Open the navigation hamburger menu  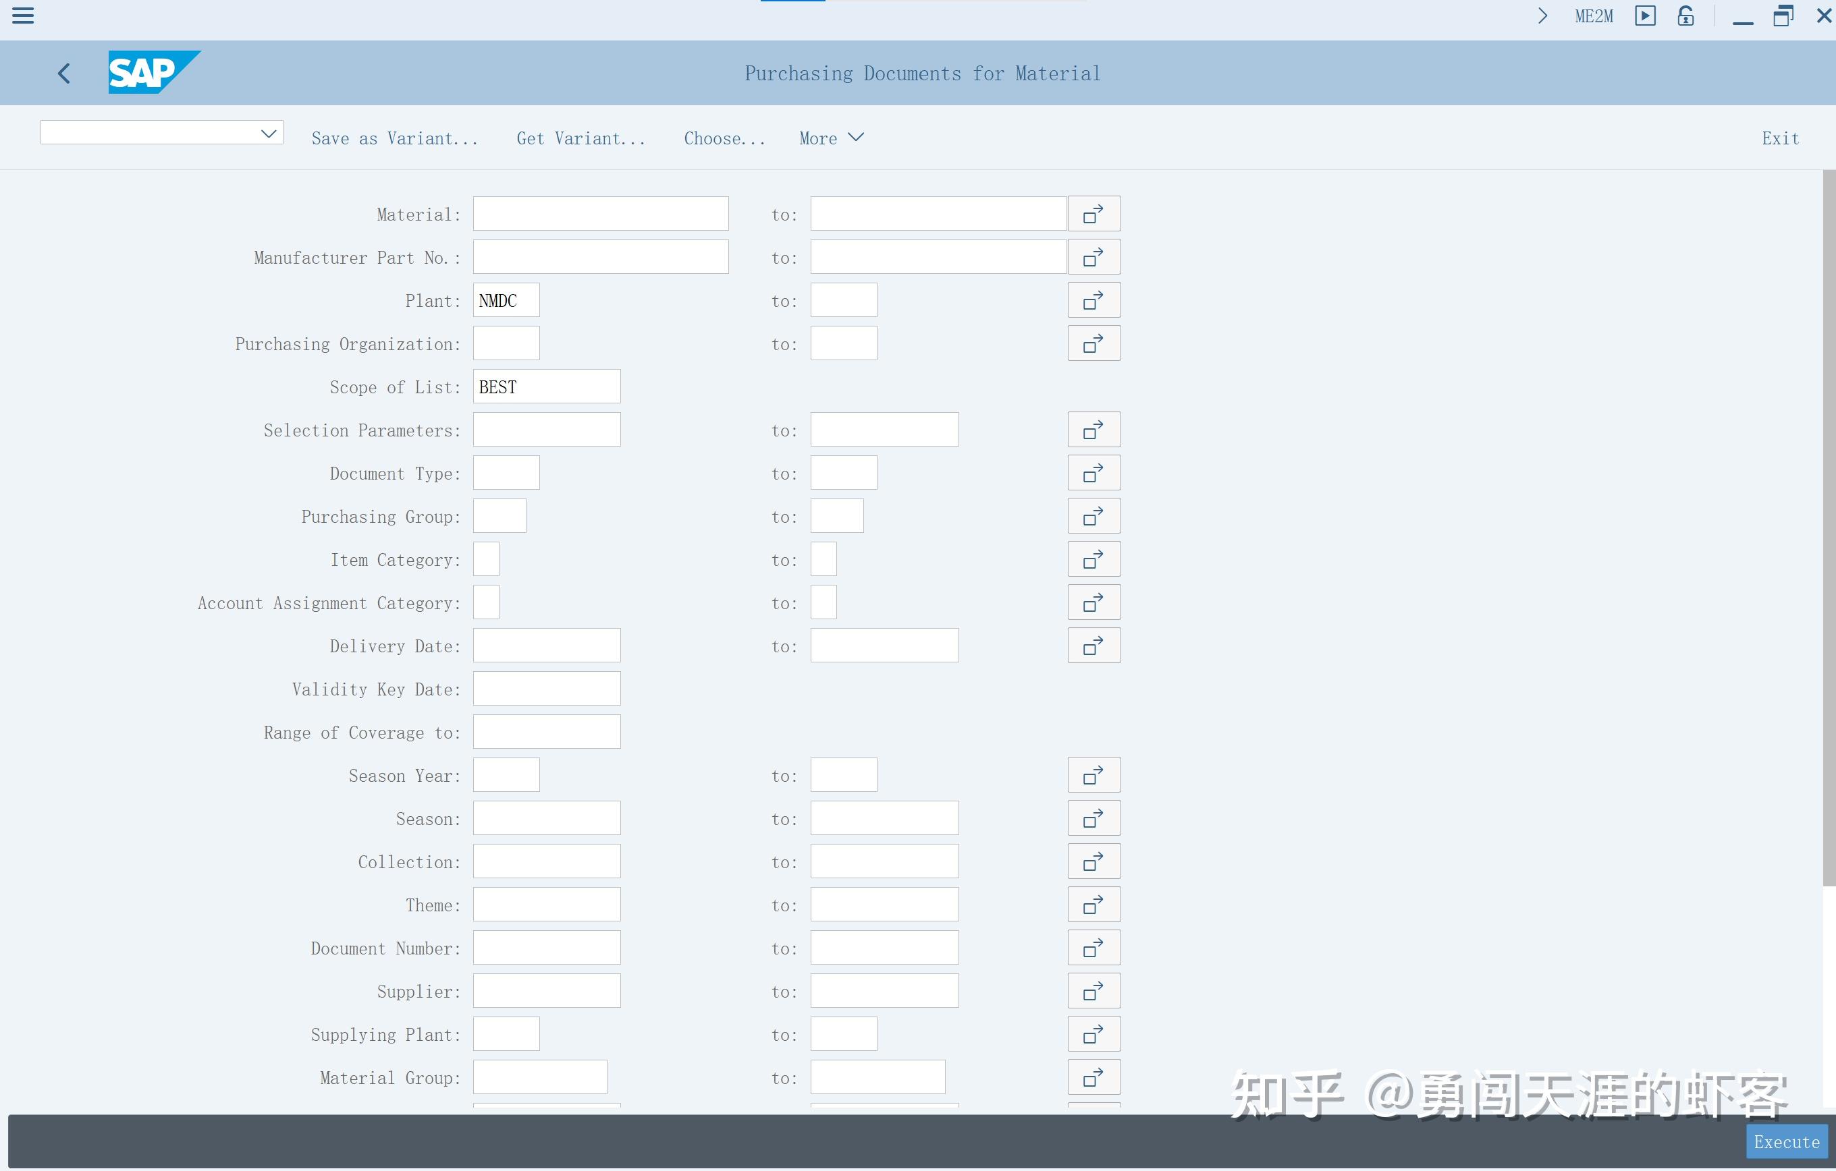pyautogui.click(x=23, y=16)
